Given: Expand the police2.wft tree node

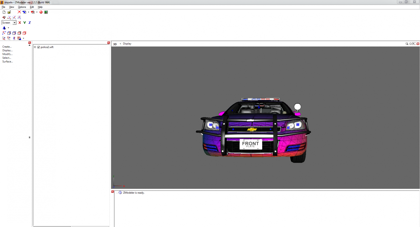Looking at the screenshot, I should coord(35,47).
